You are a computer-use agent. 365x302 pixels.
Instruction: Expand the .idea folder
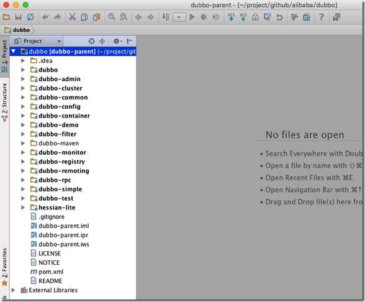pyautogui.click(x=23, y=61)
